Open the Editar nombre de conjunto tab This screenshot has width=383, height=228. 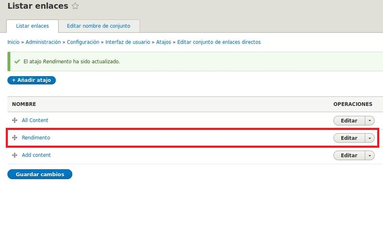click(99, 26)
